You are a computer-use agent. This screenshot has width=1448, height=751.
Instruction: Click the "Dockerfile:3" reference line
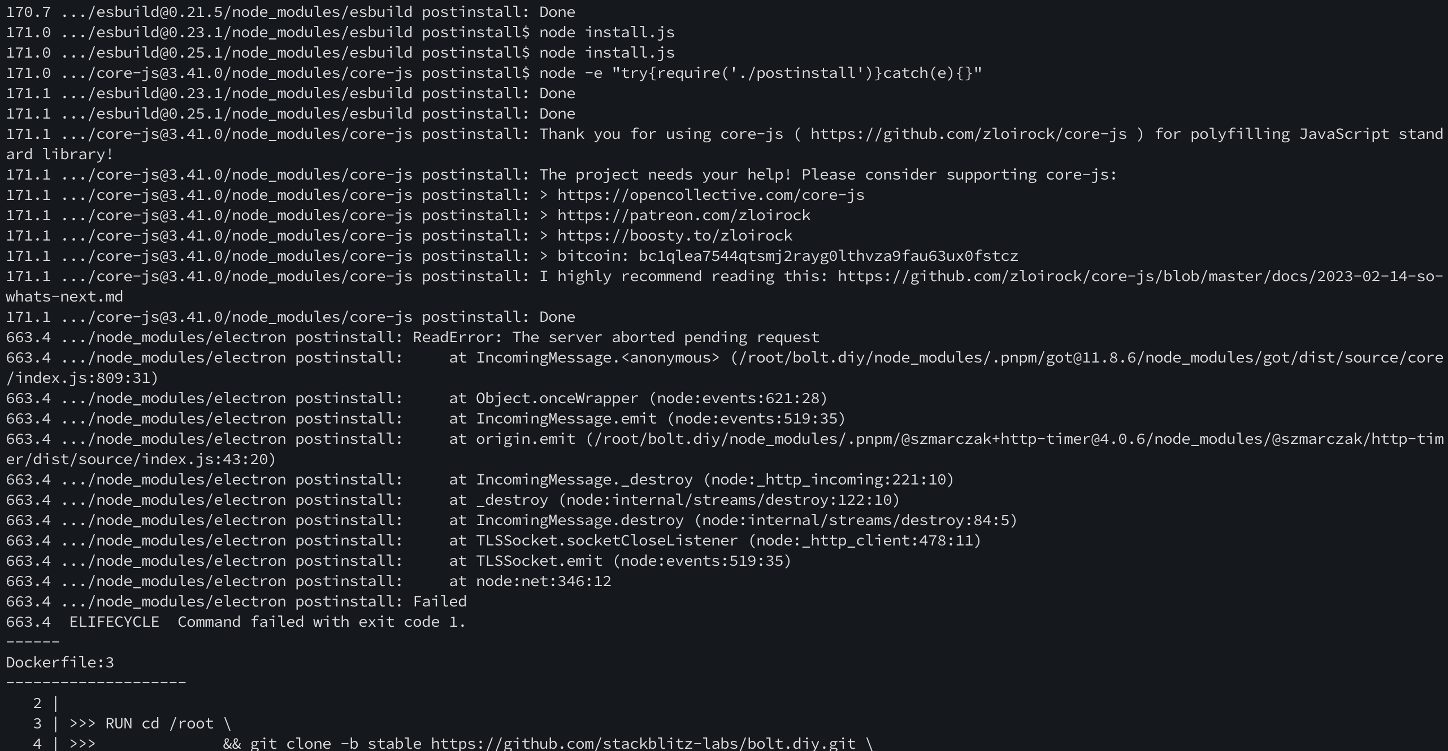point(60,662)
